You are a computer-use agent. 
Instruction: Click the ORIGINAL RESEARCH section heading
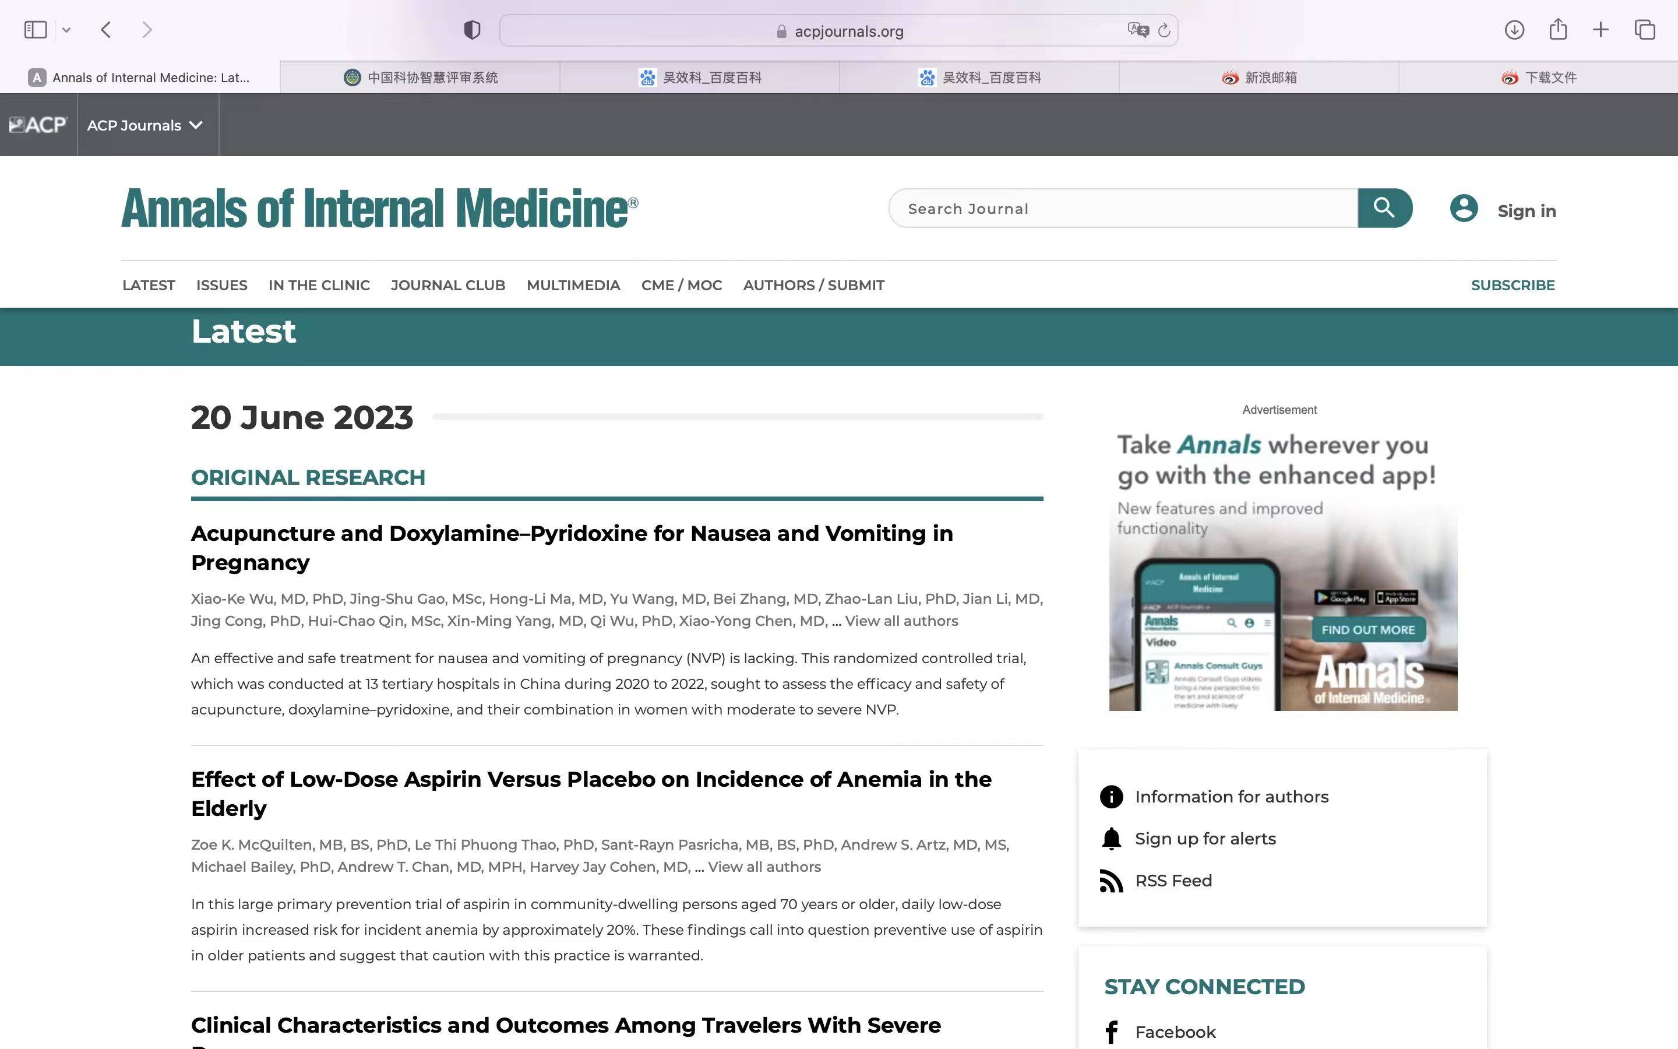click(x=308, y=477)
